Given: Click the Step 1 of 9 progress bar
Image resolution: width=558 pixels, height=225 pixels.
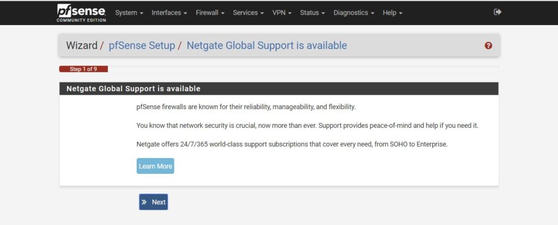Looking at the screenshot, I should 83,69.
